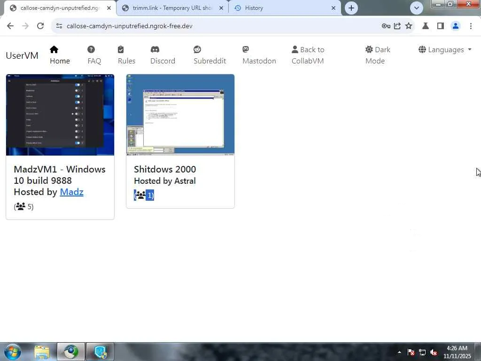The height and width of the screenshot is (361, 481).
Task: Expand the Languages dropdown
Action: pyautogui.click(x=445, y=50)
